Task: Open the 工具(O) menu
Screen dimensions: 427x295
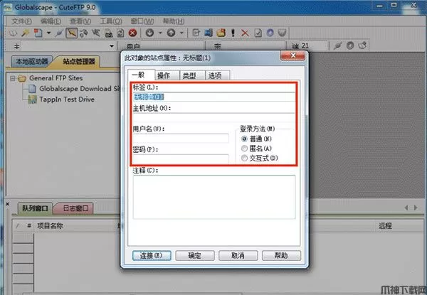Action: (111, 21)
